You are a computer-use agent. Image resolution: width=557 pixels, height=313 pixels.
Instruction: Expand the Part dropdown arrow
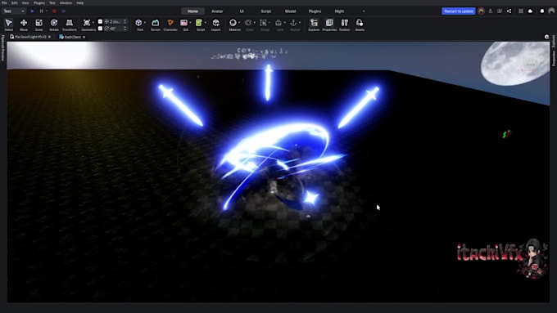(145, 23)
